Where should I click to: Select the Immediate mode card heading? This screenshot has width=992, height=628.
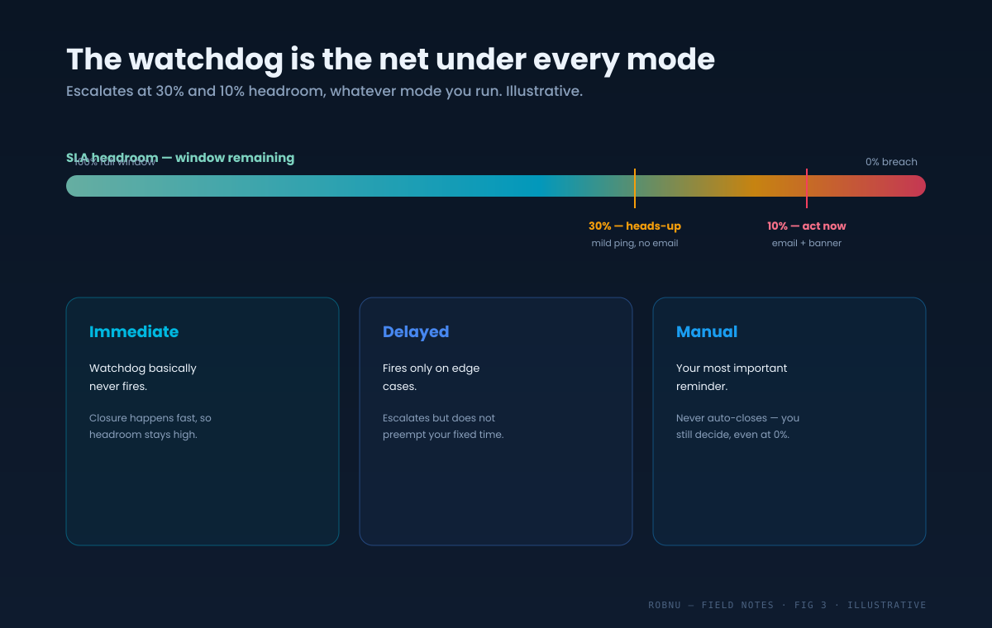pyautogui.click(x=134, y=331)
